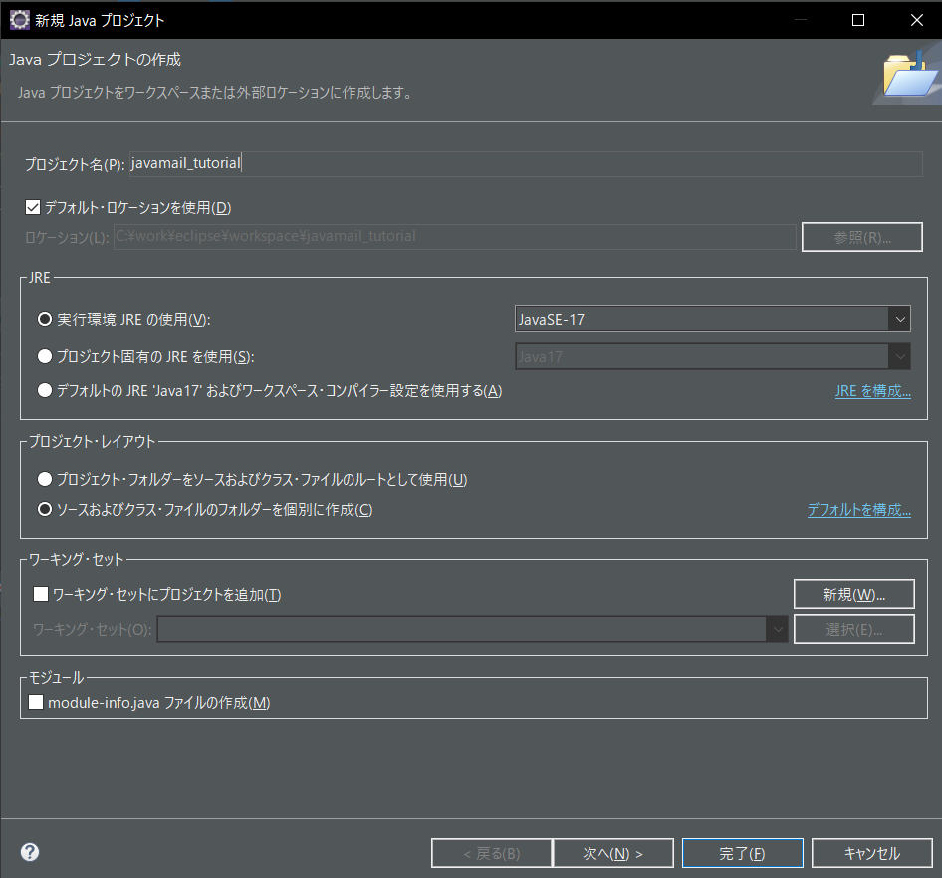Check module-info.java ファイルの作成 option
The width and height of the screenshot is (942, 878).
pyautogui.click(x=37, y=702)
